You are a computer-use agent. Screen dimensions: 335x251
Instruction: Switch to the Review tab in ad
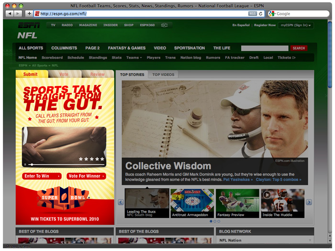point(98,74)
